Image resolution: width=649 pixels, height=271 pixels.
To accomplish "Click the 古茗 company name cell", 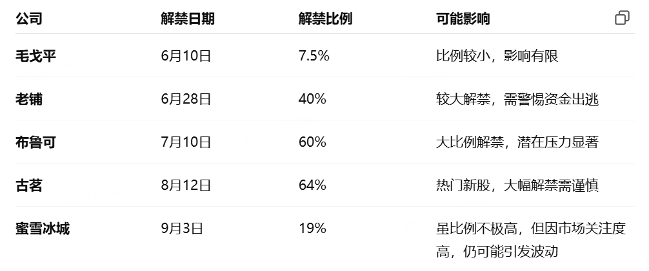I will click(x=29, y=185).
